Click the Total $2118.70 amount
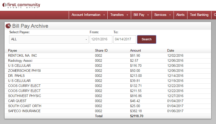The height and width of the screenshot is (124, 216). (137, 116)
